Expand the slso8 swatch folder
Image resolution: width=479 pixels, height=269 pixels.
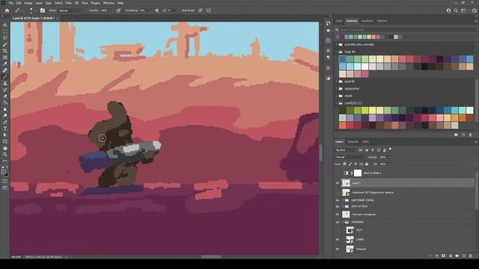(x=337, y=96)
